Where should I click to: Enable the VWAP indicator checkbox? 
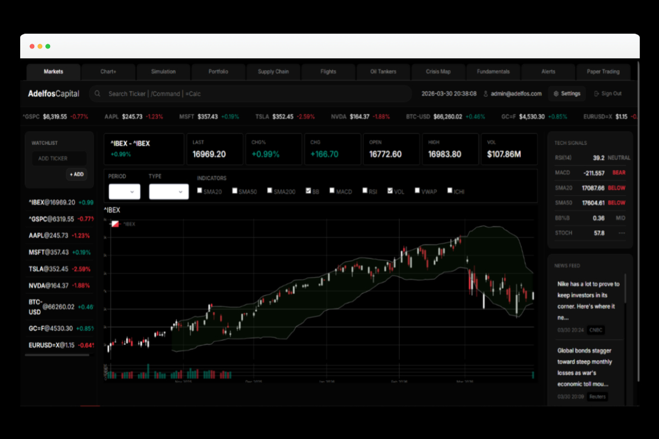click(417, 191)
